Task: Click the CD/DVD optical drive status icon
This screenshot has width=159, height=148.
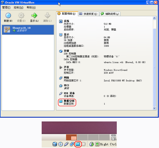Action: 61,144
